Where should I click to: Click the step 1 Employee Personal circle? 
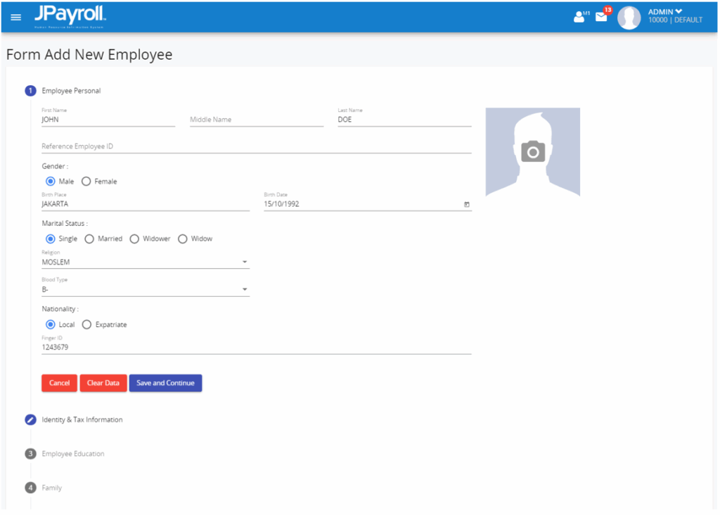pyautogui.click(x=30, y=91)
